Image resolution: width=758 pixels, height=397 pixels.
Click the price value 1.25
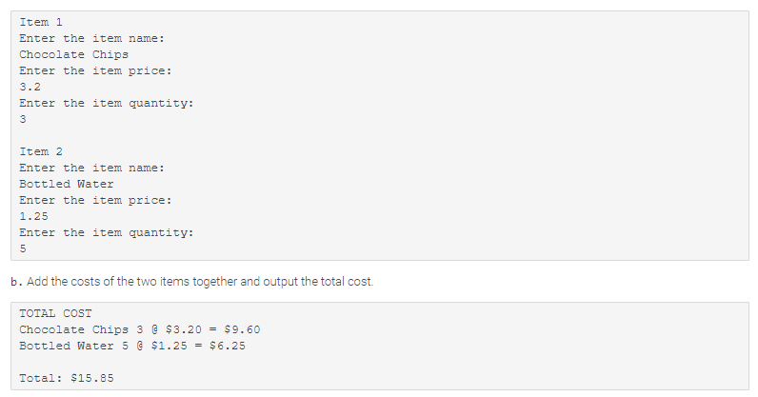click(34, 217)
